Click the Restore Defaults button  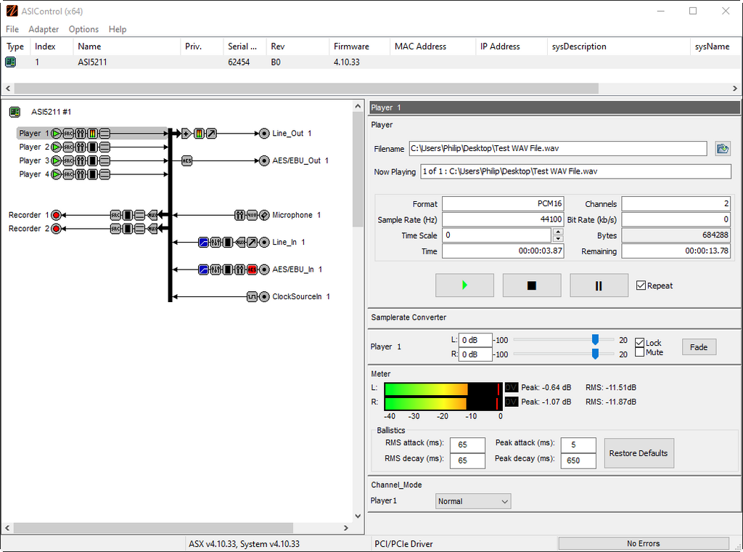pos(639,453)
